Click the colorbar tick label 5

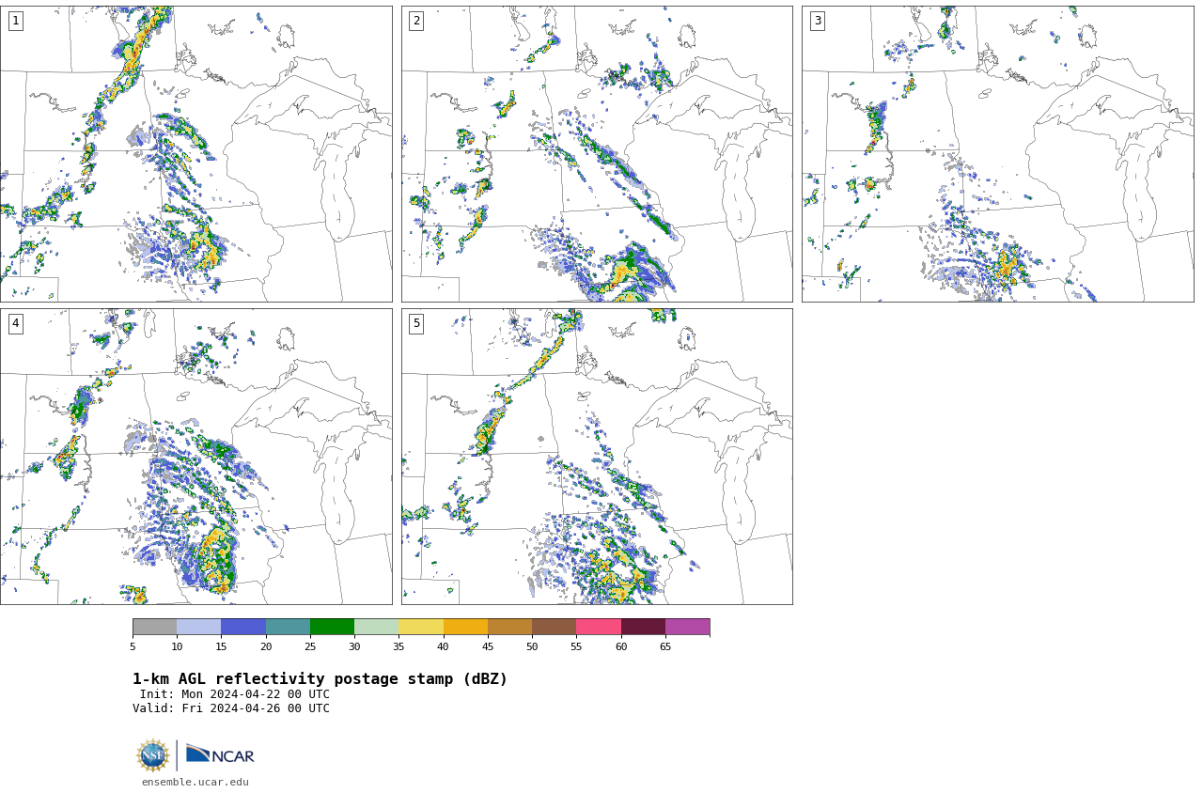coord(133,646)
